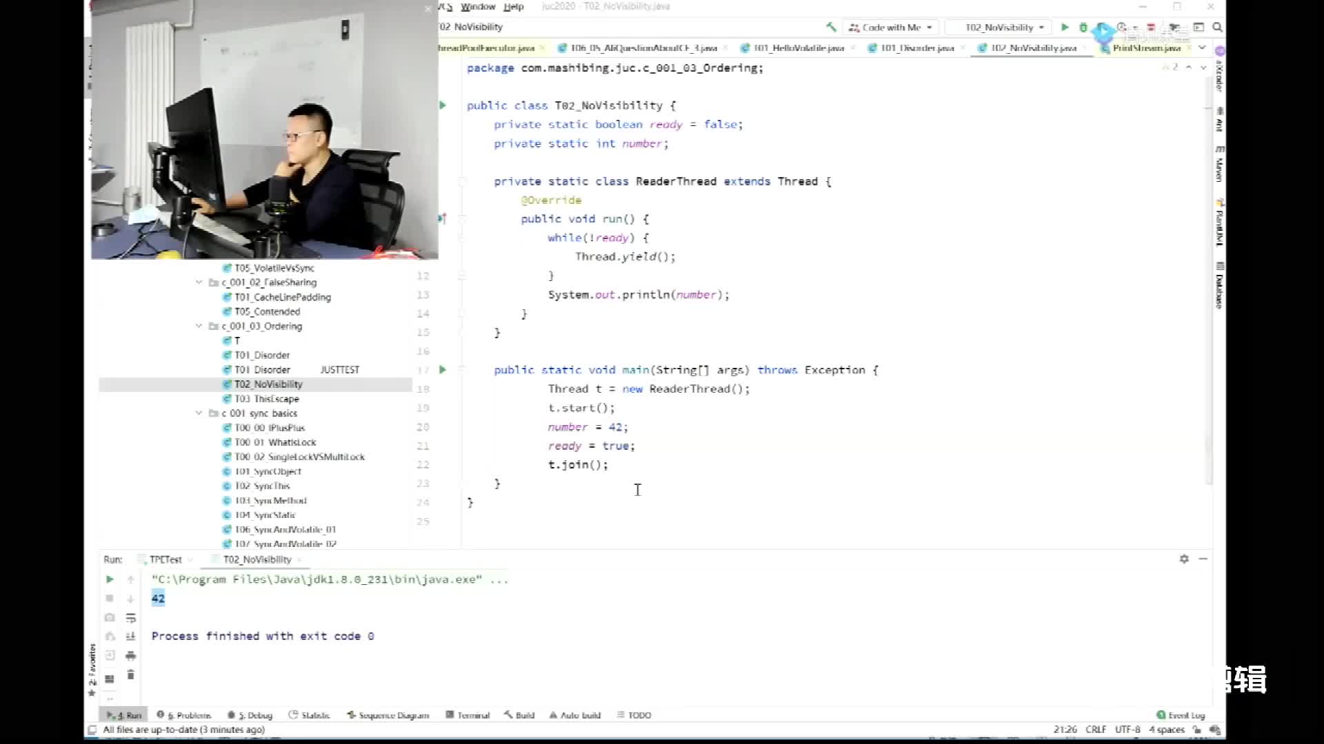Viewport: 1324px width, 744px height.
Task: Click the Settings gear icon in Run panel
Action: click(1184, 559)
